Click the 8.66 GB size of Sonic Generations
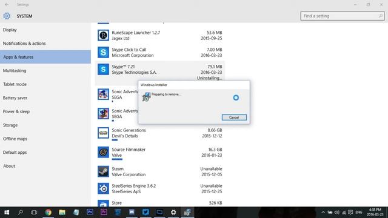This screenshot has height=218, width=388. tap(215, 130)
